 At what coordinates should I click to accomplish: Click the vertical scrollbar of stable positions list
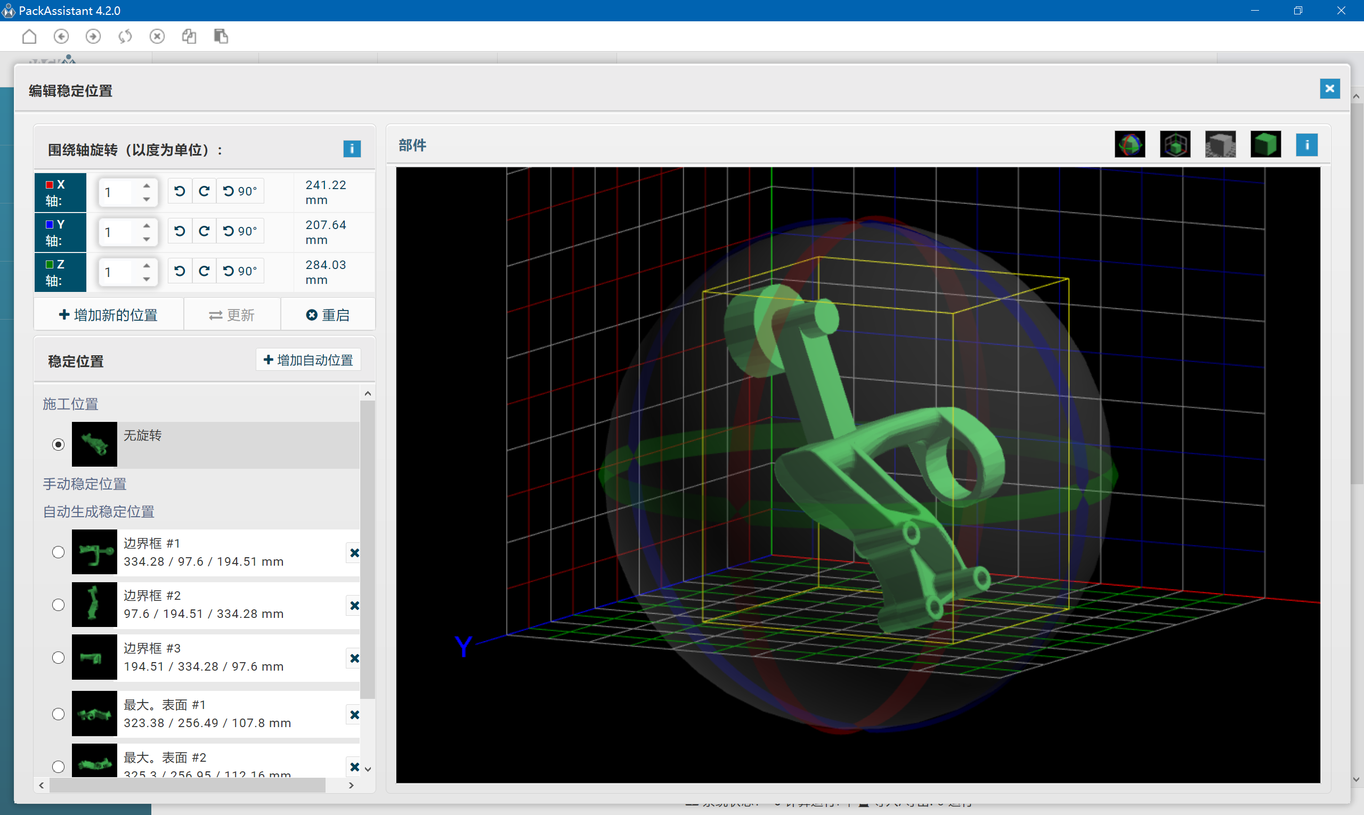[x=368, y=549]
